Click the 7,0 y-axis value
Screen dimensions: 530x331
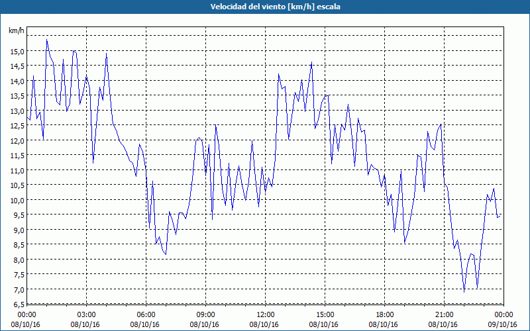19,289
